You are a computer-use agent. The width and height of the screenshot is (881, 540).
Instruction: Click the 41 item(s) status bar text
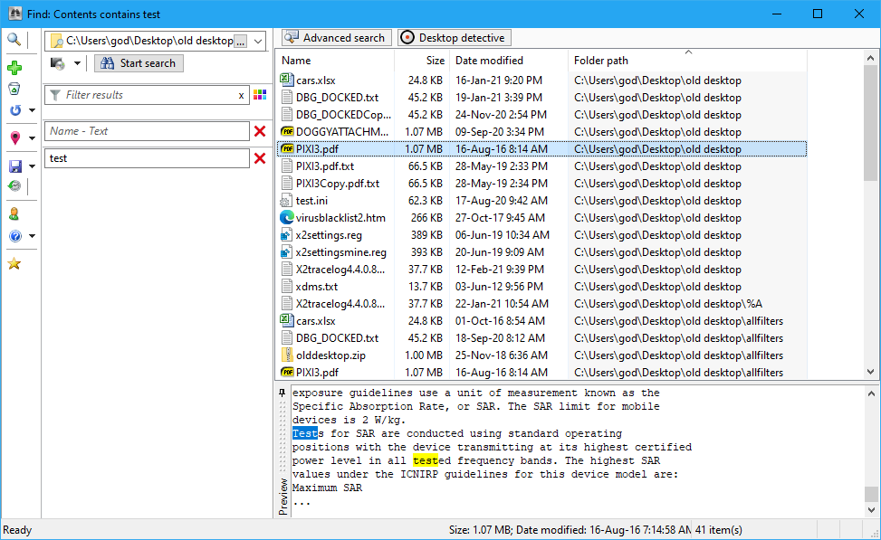718,530
